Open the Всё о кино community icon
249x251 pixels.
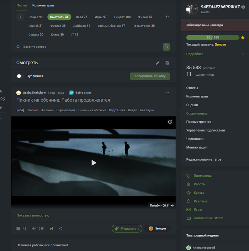(x=71, y=93)
